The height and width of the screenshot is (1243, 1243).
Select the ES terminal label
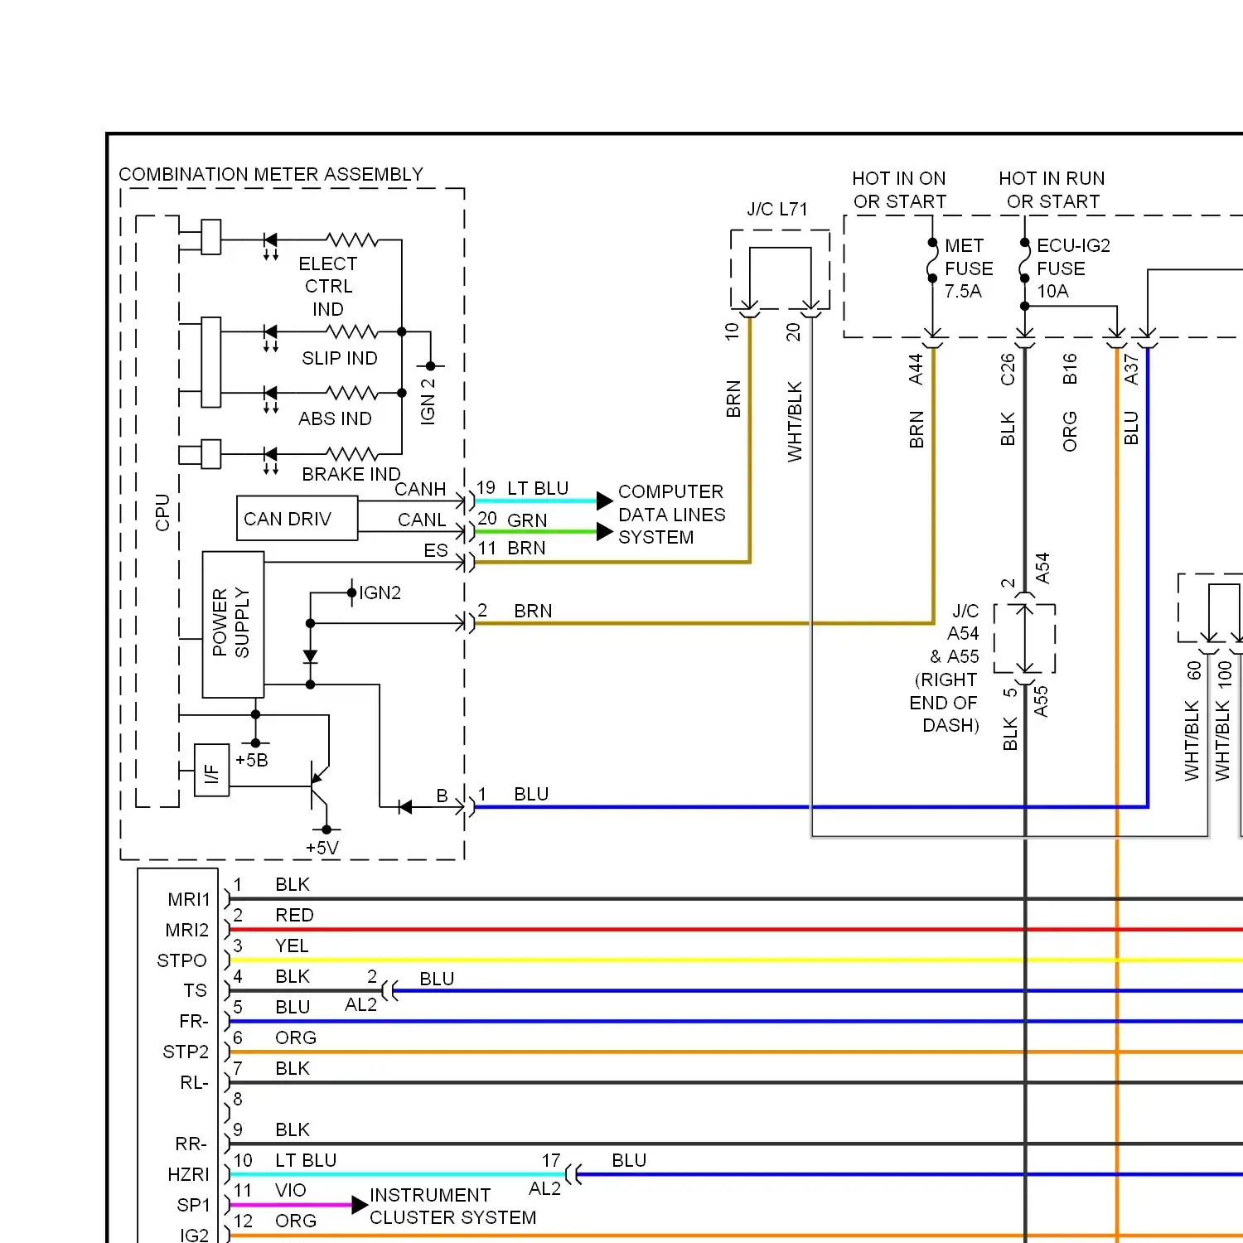click(x=436, y=550)
